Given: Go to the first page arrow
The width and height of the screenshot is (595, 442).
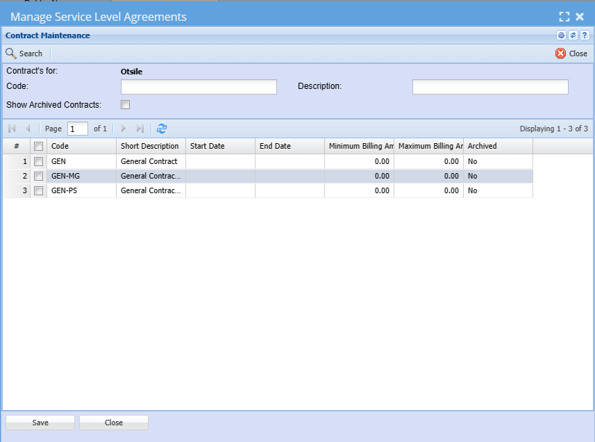Looking at the screenshot, I should (12, 129).
